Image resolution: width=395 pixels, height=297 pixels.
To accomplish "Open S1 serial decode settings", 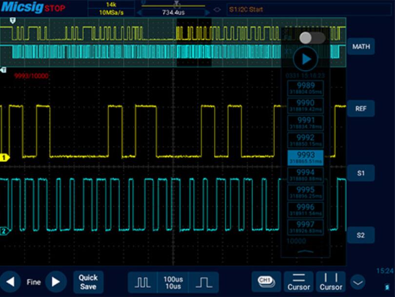I will click(x=361, y=173).
